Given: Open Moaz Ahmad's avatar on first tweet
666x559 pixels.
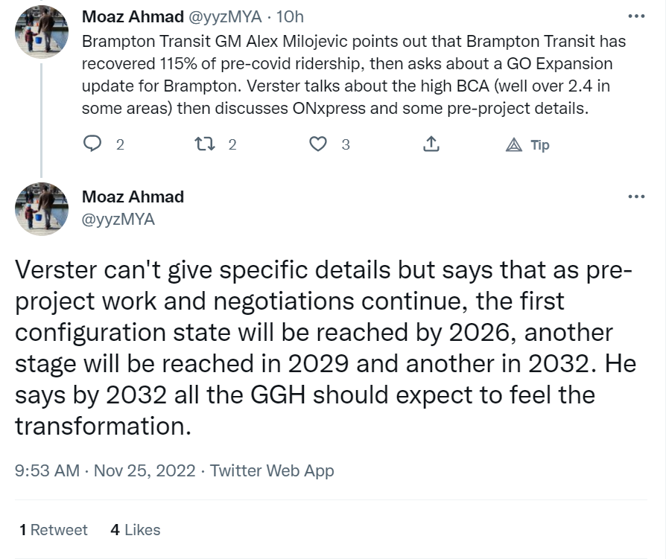Looking at the screenshot, I should (x=42, y=33).
